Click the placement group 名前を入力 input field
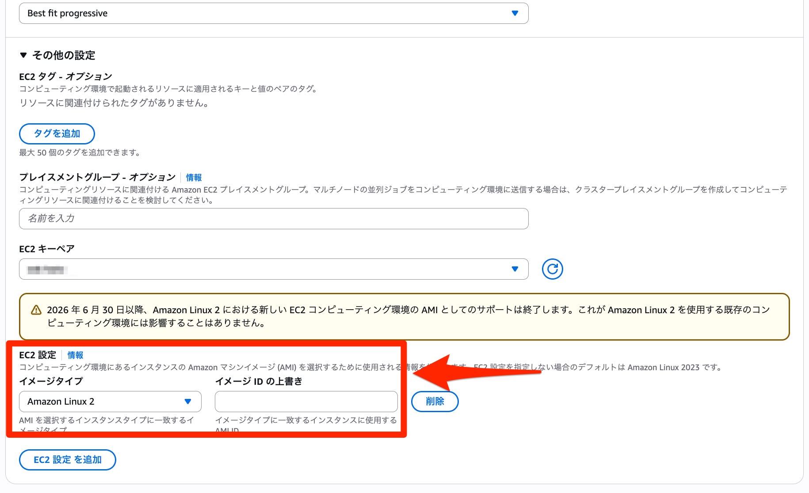 point(273,218)
